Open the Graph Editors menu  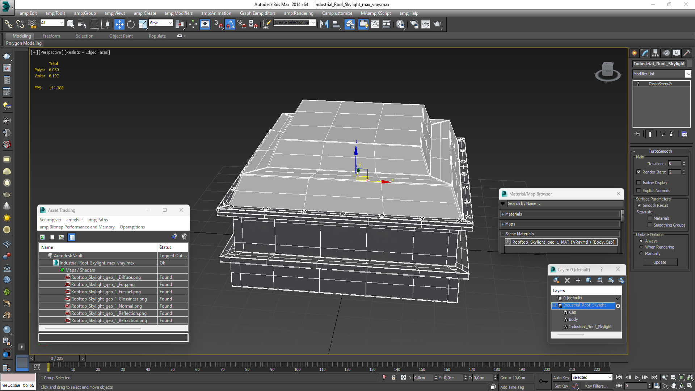pyautogui.click(x=257, y=13)
